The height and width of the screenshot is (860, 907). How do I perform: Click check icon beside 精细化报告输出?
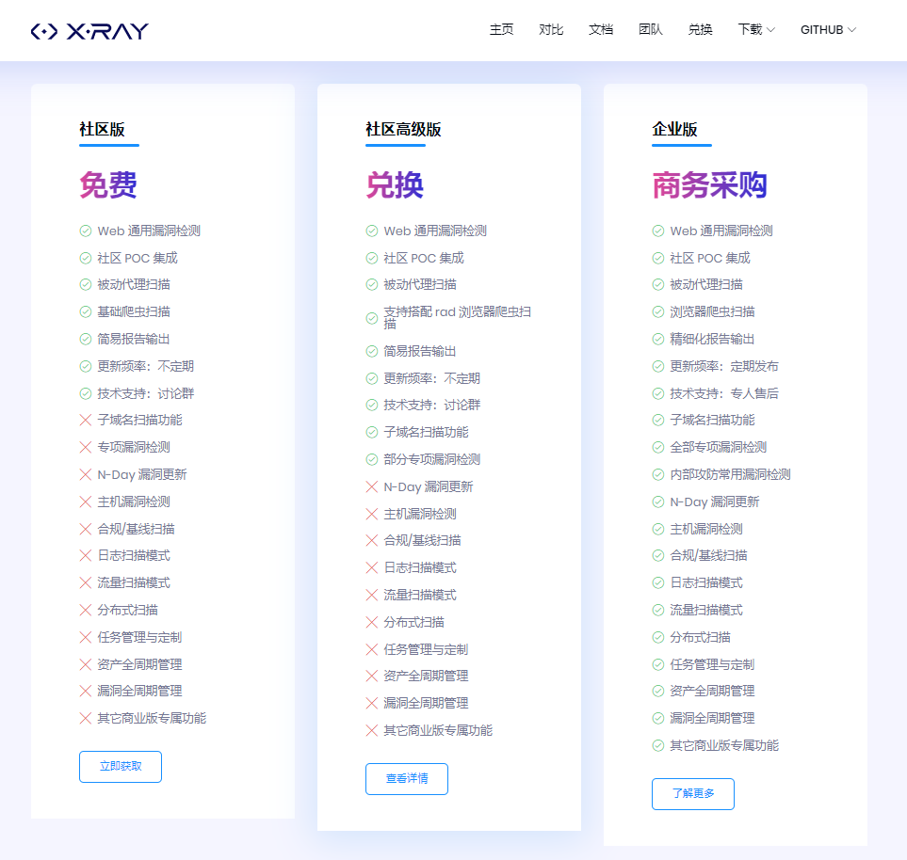658,340
